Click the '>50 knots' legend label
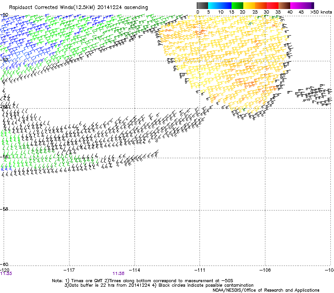The height and width of the screenshot is (293, 334). tap(321, 12)
